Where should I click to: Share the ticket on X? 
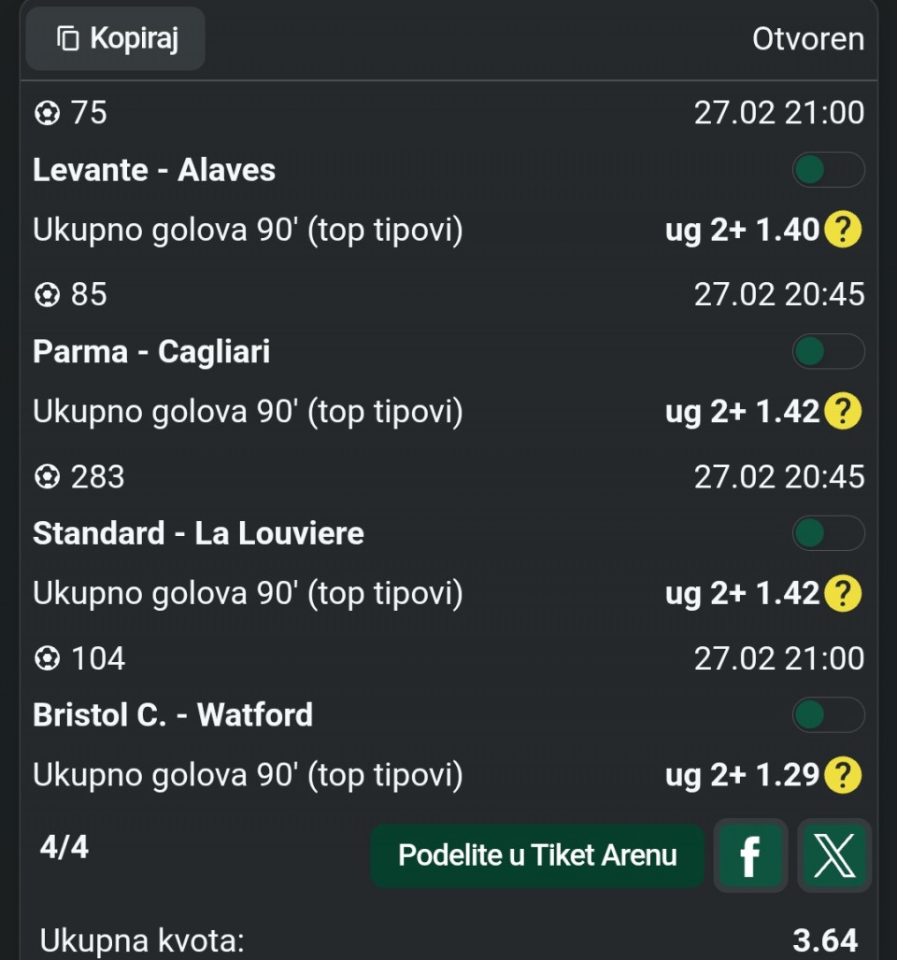tap(833, 855)
